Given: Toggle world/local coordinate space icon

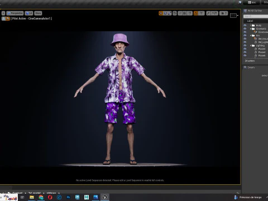Looking at the screenshot, I should click(175, 13).
